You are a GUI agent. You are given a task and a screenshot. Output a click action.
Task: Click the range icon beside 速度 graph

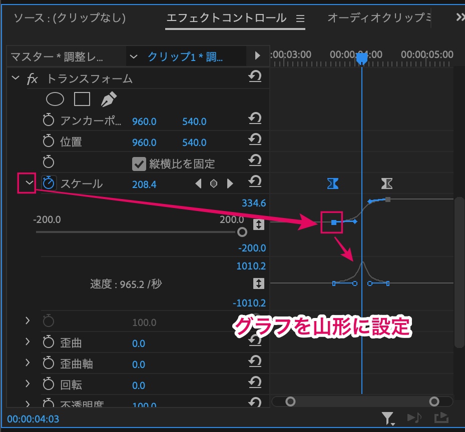tap(259, 283)
